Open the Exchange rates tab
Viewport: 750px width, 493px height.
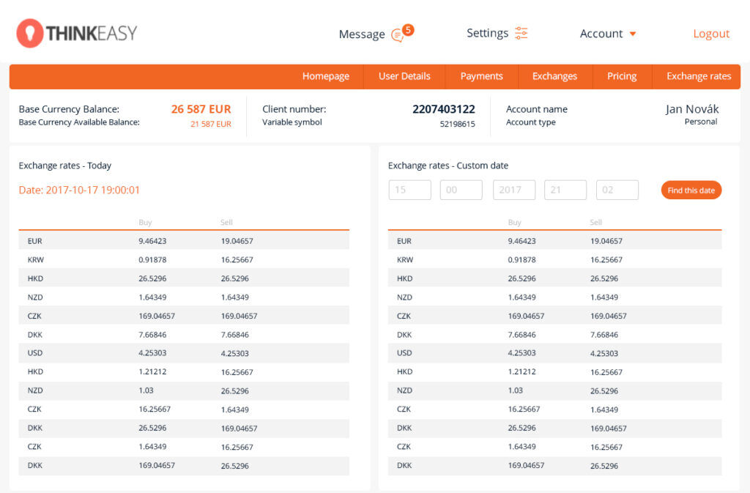click(699, 76)
